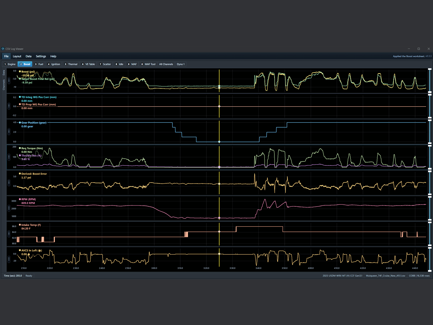Viewport: 433px width, 325px height.
Task: Click the Target Boost Final Rel (psi) label
Action: tap(38, 79)
